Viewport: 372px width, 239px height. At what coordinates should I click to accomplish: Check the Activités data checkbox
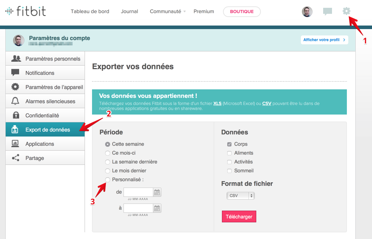(229, 162)
